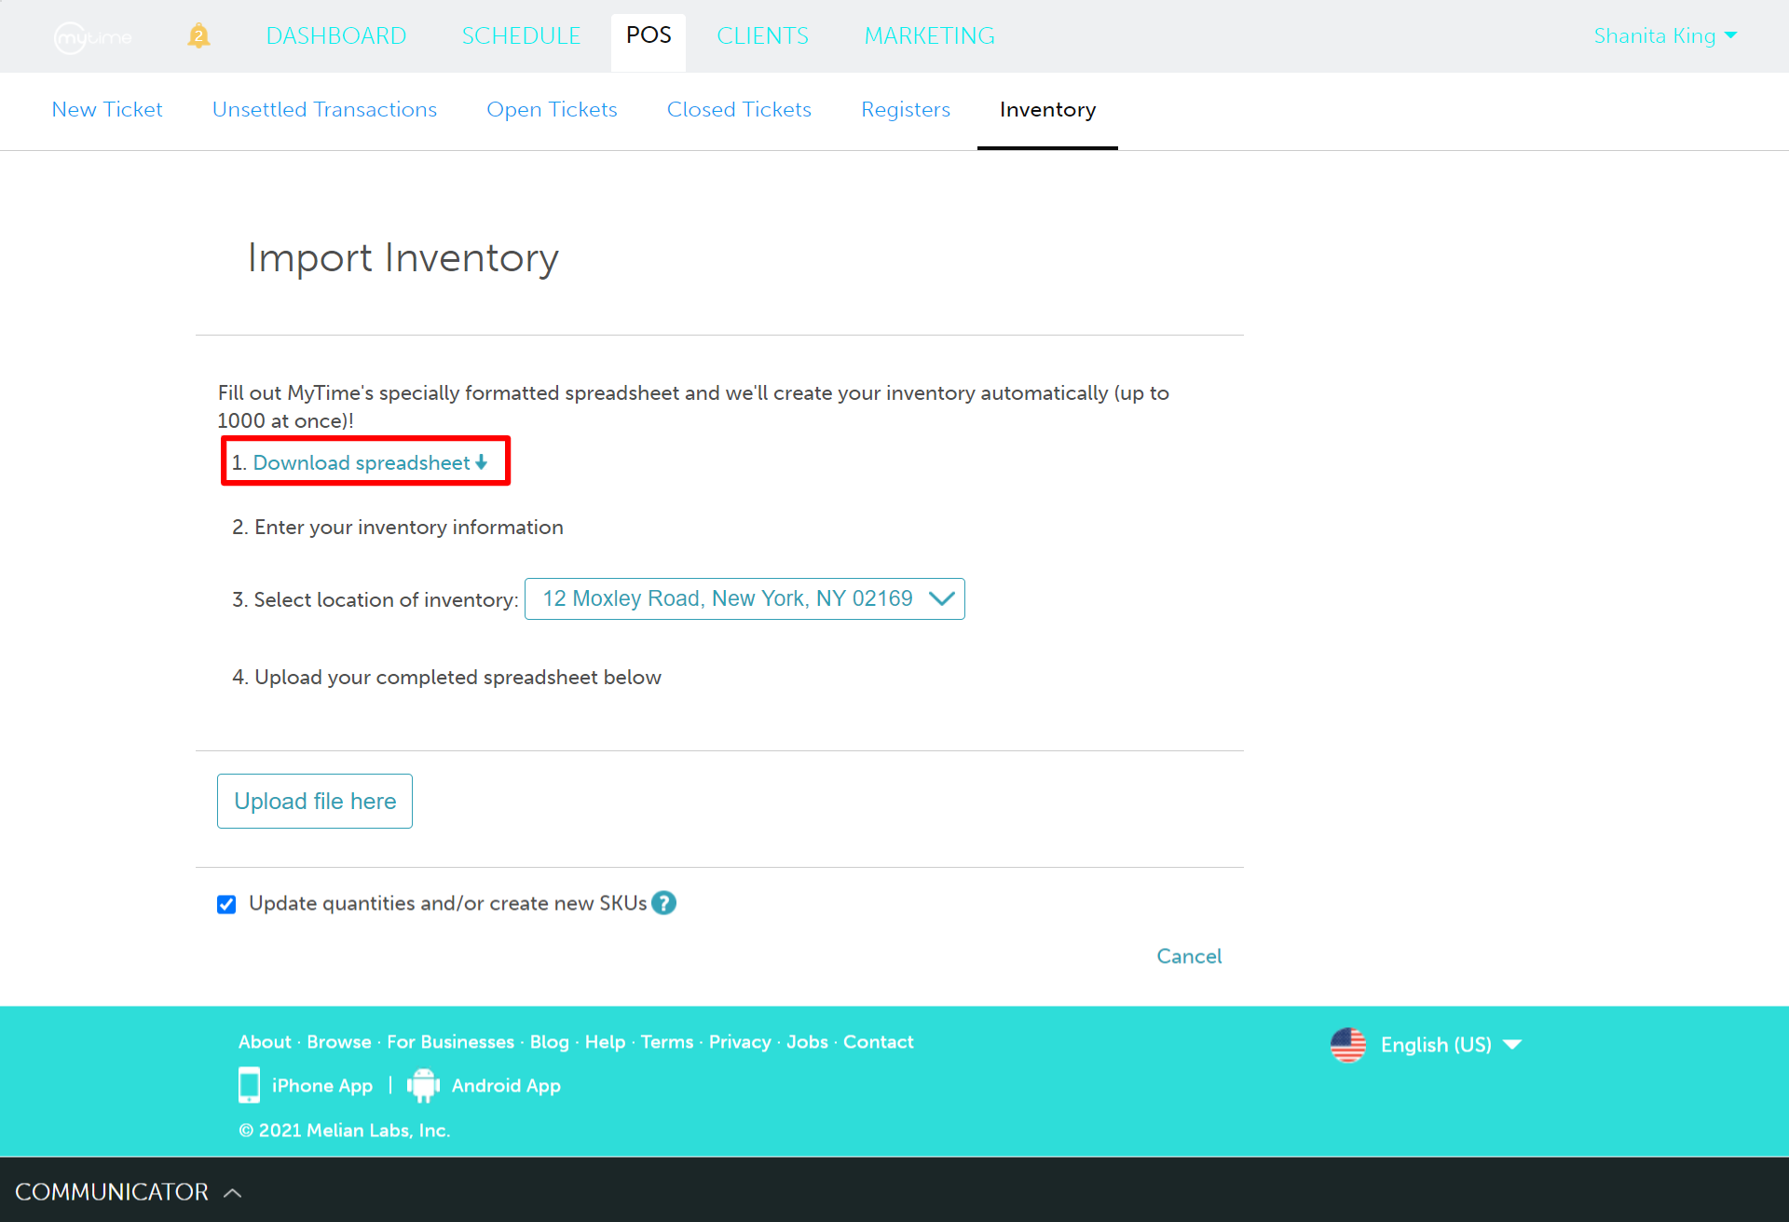The width and height of the screenshot is (1789, 1222).
Task: Click the US flag icon
Action: tap(1348, 1045)
